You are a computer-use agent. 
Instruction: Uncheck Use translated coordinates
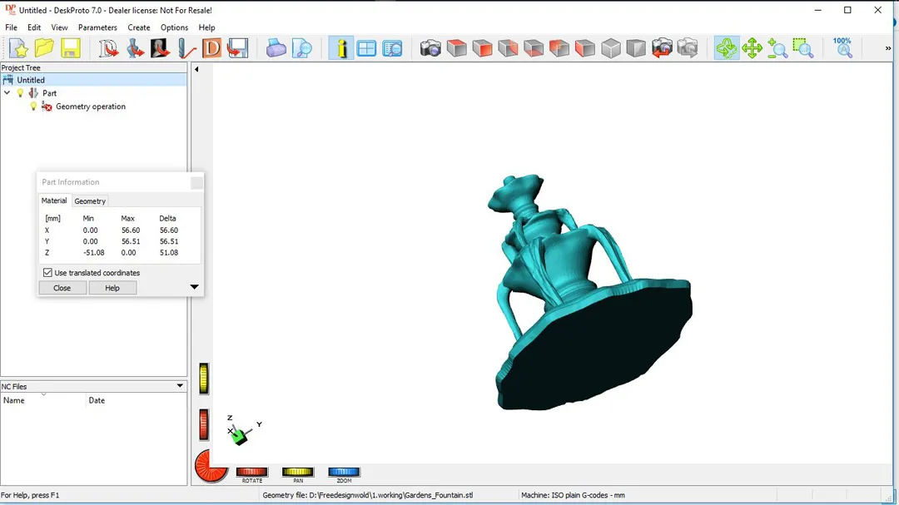point(47,273)
